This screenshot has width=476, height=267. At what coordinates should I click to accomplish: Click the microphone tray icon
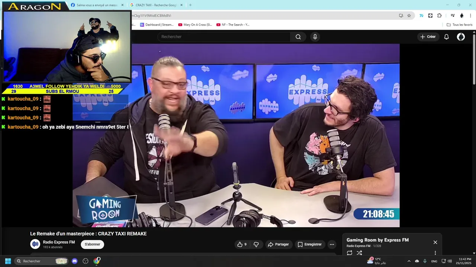pos(425,261)
